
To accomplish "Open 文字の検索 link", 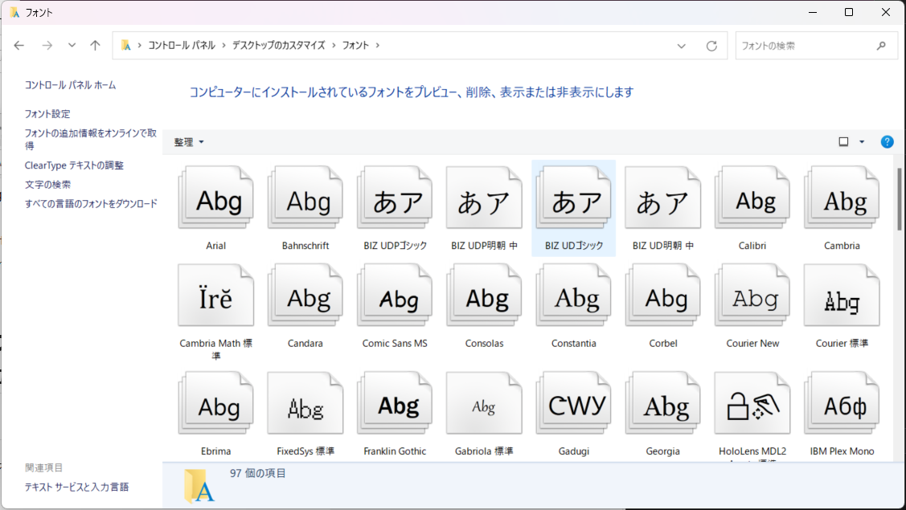I will pyautogui.click(x=47, y=184).
